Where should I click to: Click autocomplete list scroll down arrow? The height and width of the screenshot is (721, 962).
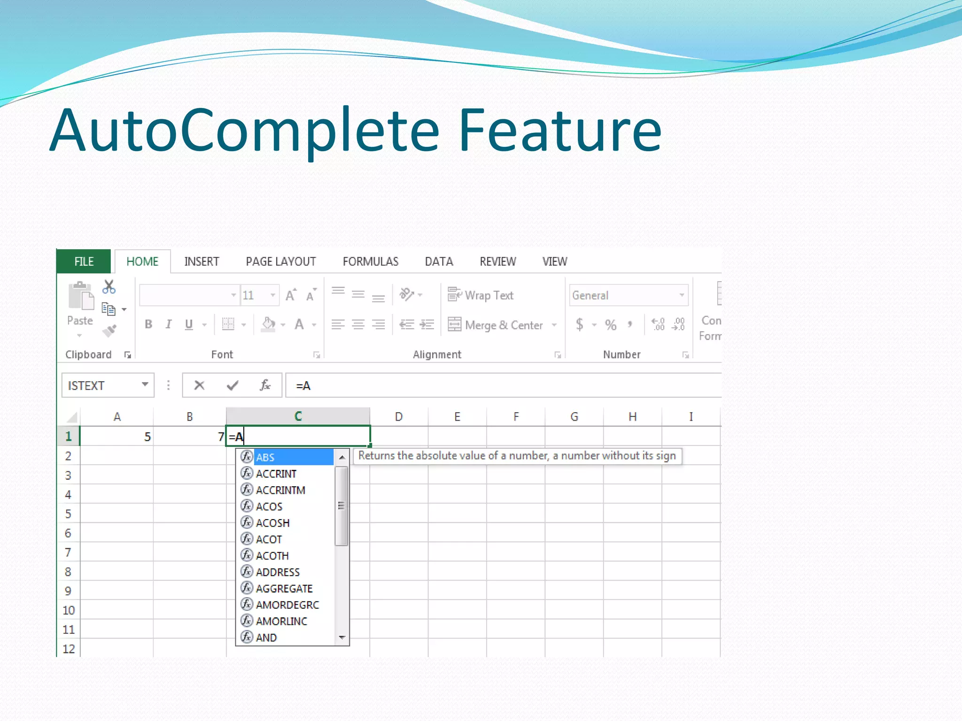pyautogui.click(x=342, y=637)
